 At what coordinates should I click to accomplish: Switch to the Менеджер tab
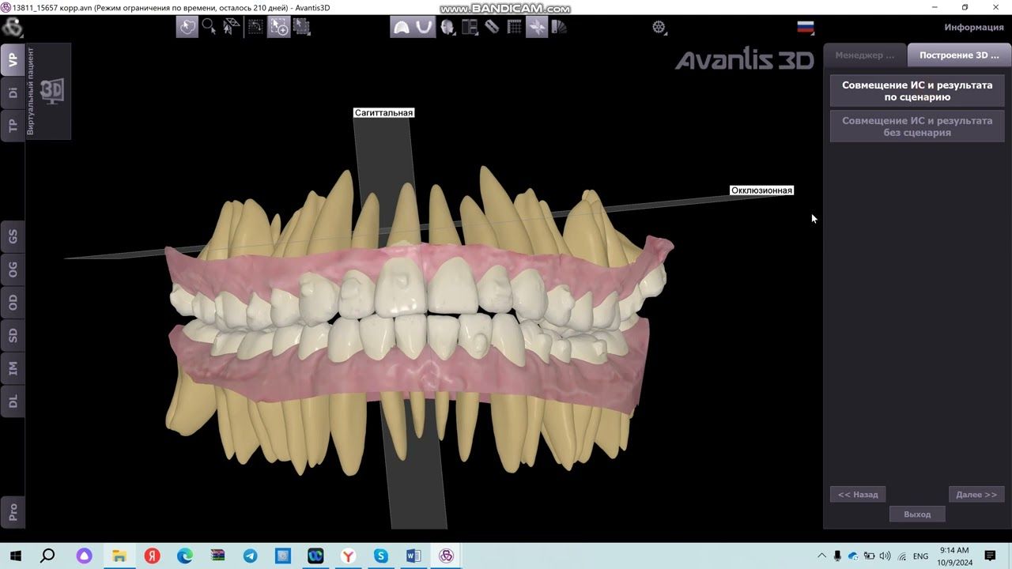click(865, 55)
